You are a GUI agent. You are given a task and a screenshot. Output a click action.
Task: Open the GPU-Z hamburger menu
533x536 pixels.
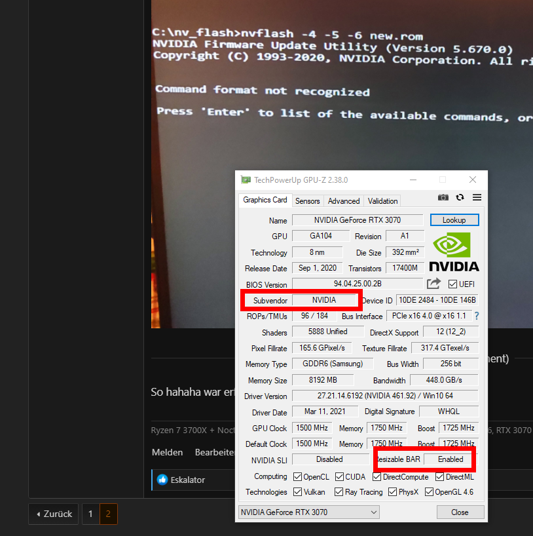[x=477, y=197]
